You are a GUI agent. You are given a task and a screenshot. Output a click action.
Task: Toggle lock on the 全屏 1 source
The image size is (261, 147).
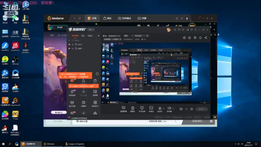click(72, 48)
